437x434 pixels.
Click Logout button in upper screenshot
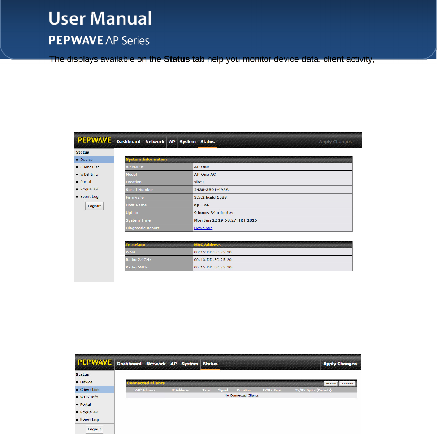pyautogui.click(x=95, y=206)
